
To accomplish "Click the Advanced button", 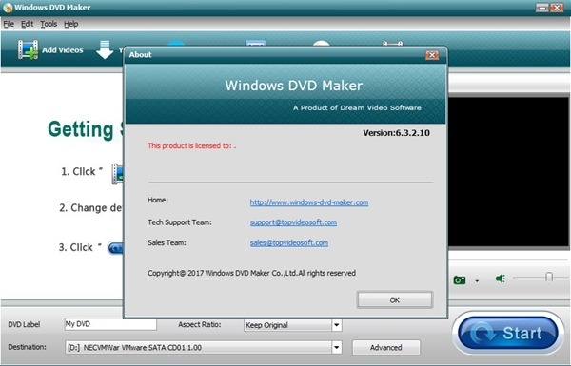I will [386, 347].
